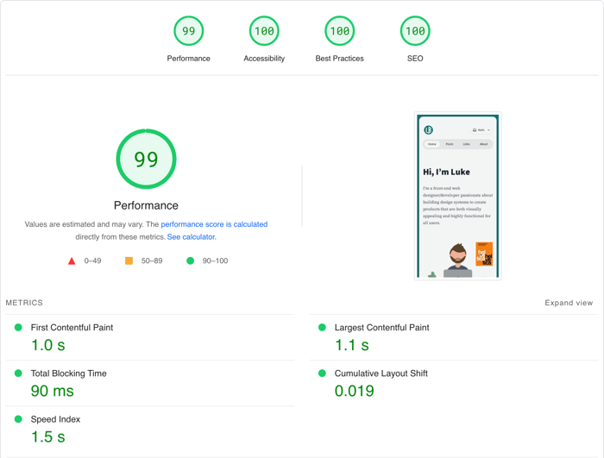Click the green circle 90–100 legend icon
The height and width of the screenshot is (458, 604).
pyautogui.click(x=191, y=260)
